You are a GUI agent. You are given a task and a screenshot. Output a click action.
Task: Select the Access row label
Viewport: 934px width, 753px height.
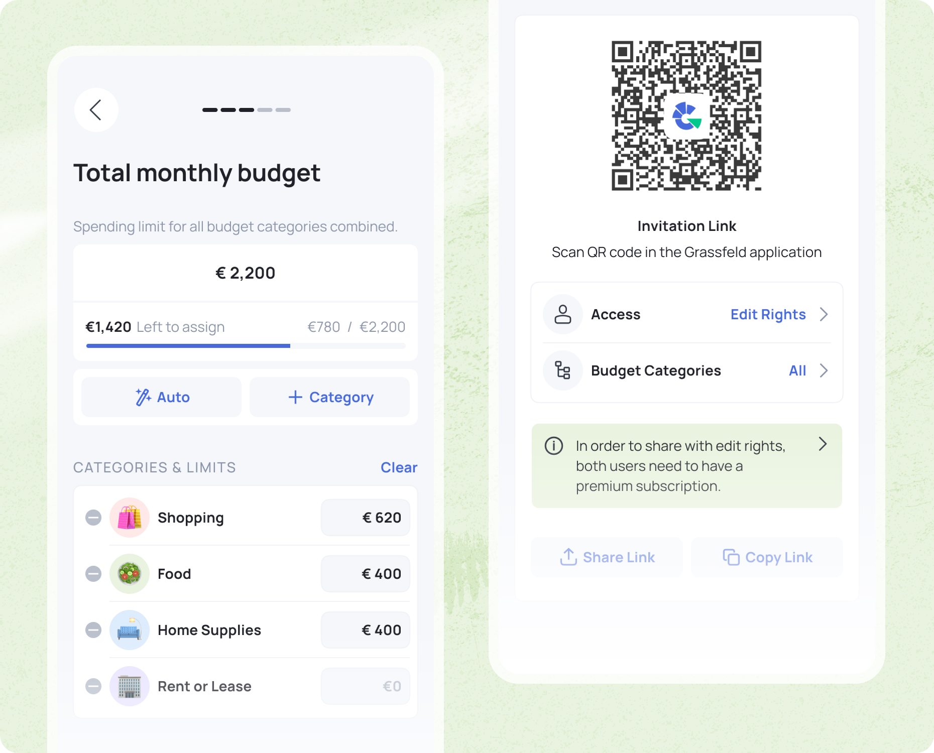coord(616,314)
